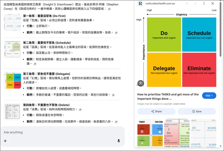Click heading 第二象限：重要但不緊急 (Schedule)

pyautogui.click(x=47, y=43)
